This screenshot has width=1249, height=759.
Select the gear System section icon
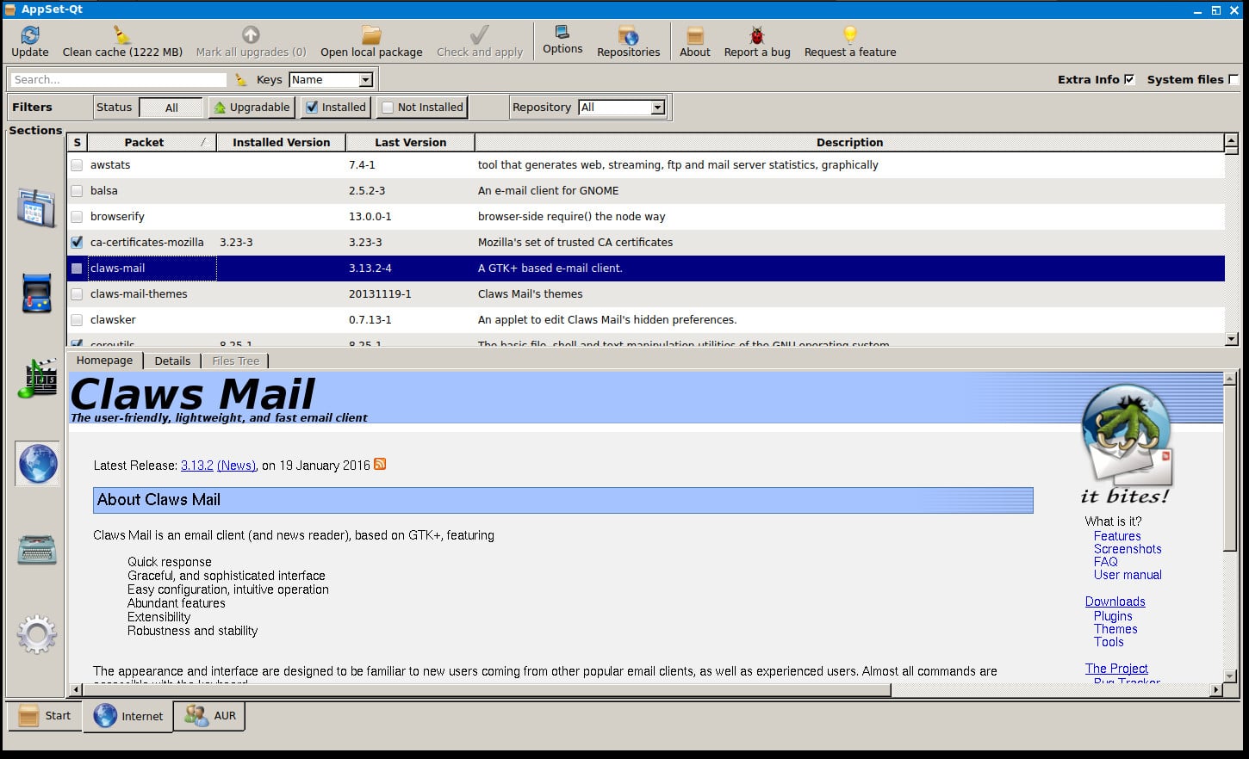(37, 635)
